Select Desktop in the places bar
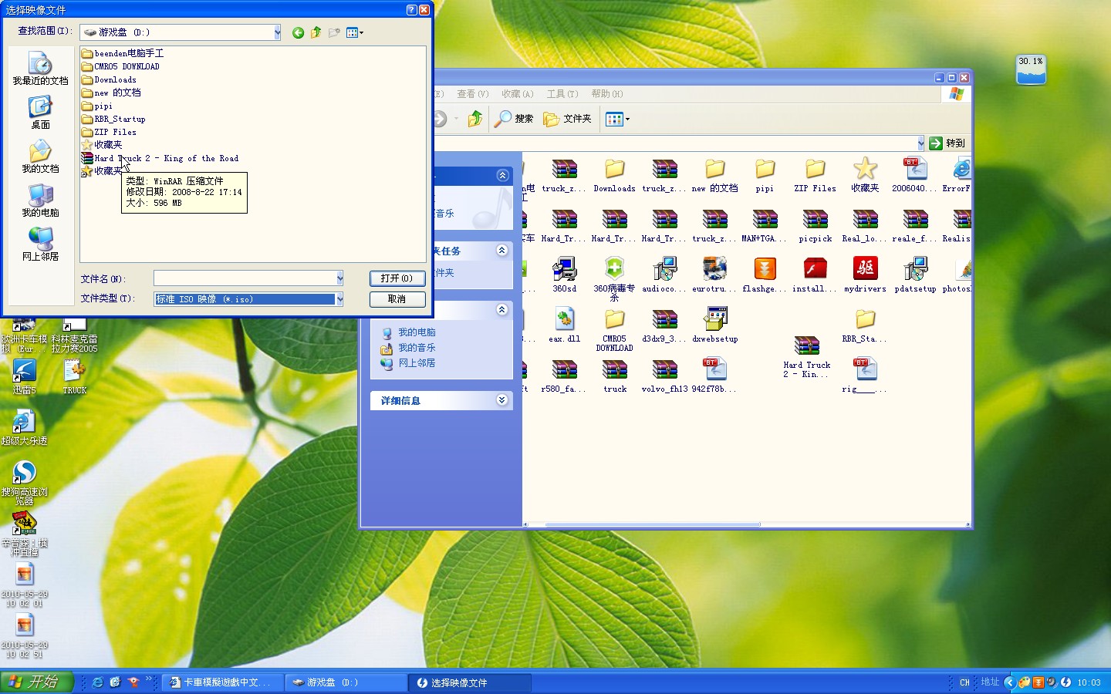This screenshot has width=1111, height=694. 40,112
